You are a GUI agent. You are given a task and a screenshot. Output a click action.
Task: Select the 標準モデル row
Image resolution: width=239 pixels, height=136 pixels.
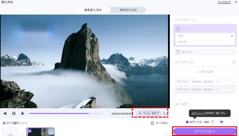tap(205, 52)
